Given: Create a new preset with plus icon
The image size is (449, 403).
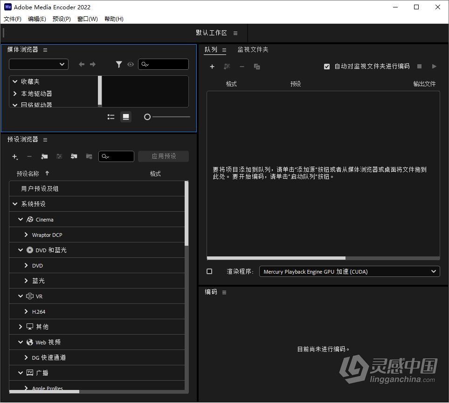Looking at the screenshot, I should (x=15, y=157).
